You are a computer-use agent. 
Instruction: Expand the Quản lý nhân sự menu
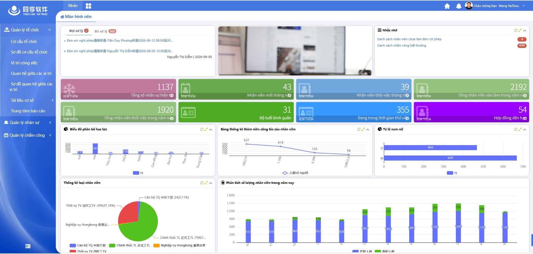click(28, 123)
